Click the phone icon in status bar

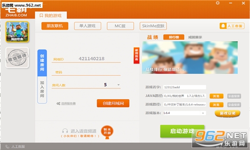pyautogui.click(x=7, y=147)
